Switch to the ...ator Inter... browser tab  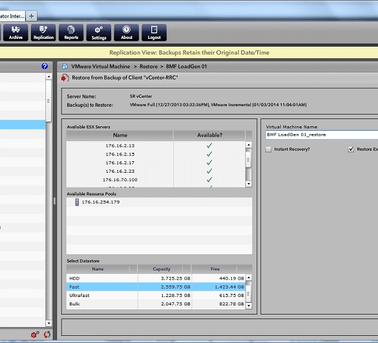12,16
